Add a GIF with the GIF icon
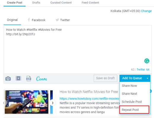The height and width of the screenshot is (118, 154). (29, 78)
